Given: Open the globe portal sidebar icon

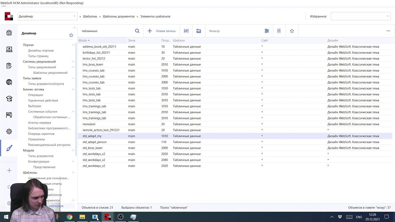Looking at the screenshot, I should click(x=9, y=82).
